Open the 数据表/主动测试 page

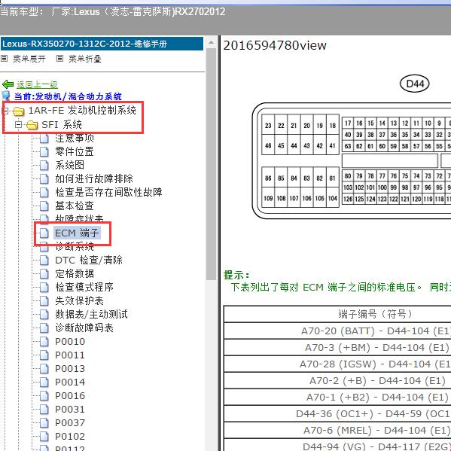pyautogui.click(x=91, y=314)
